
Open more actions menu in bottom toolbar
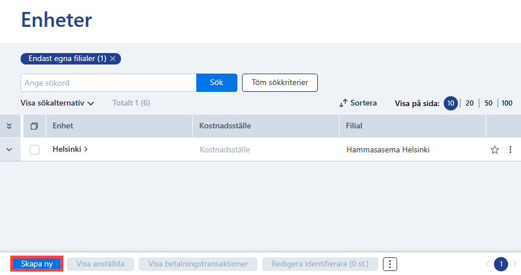point(390,264)
